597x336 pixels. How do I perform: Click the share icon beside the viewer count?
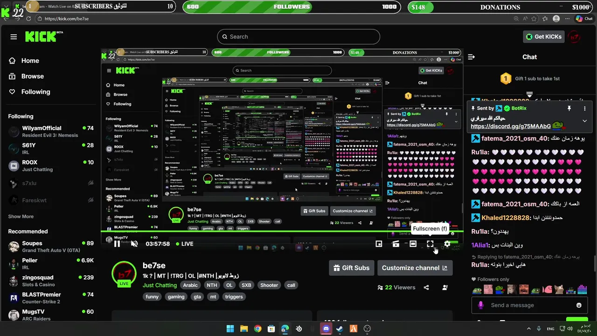426,287
